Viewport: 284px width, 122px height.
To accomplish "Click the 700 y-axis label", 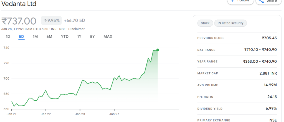I will 6,78.
